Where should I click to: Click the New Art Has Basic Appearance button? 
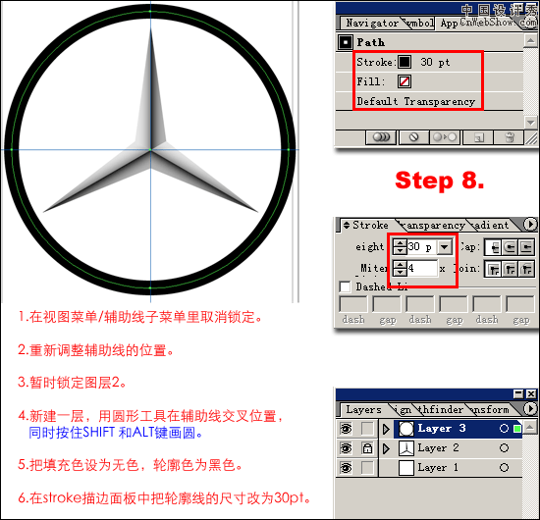[x=381, y=137]
